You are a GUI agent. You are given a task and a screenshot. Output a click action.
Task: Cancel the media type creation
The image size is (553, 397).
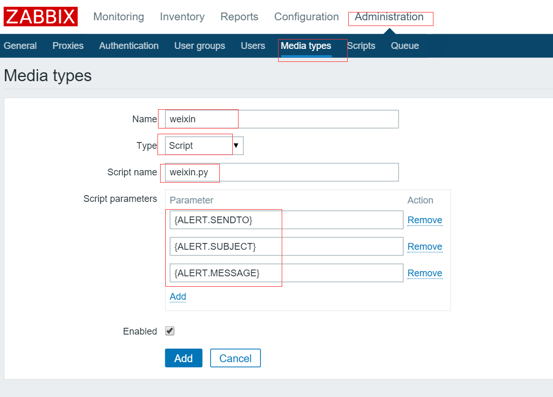[235, 358]
